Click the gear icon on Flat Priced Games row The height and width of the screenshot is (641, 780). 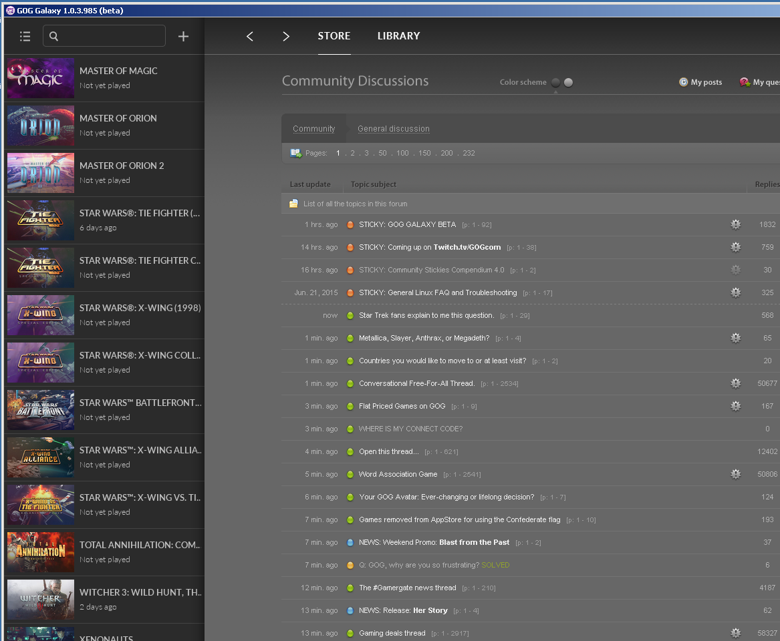[736, 406]
